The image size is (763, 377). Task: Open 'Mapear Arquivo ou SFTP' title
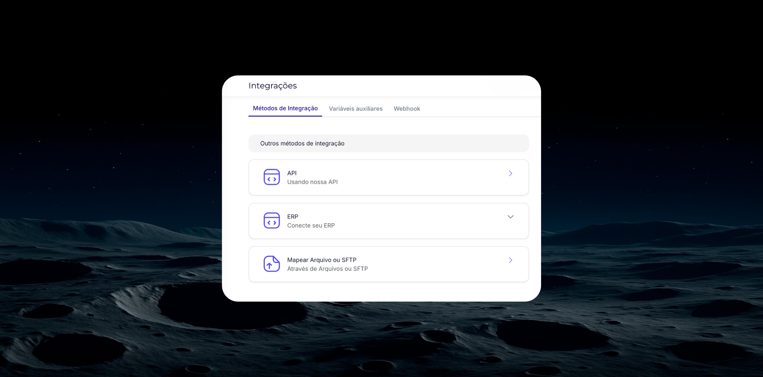click(x=322, y=260)
